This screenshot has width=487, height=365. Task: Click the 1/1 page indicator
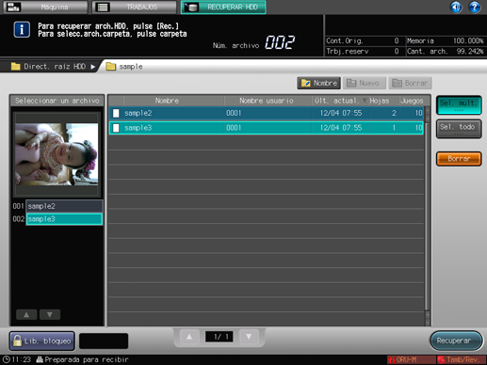(x=219, y=337)
